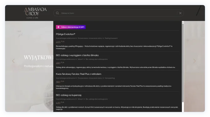Go to next slide with right arrow
The width and height of the screenshot is (210, 117).
[194, 61]
